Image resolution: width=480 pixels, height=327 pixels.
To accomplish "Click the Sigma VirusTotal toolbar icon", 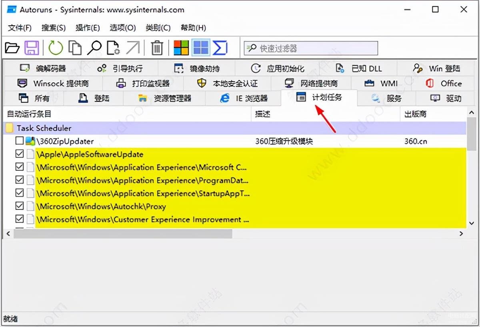I will (220, 48).
